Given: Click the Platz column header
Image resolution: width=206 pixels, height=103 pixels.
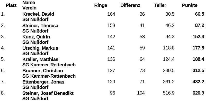Looking at the screenshot, I should [x=11, y=5].
